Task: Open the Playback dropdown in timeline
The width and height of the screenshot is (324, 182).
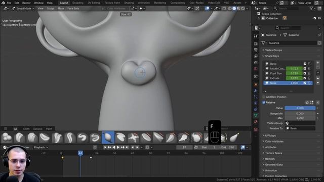Action: tap(41, 147)
